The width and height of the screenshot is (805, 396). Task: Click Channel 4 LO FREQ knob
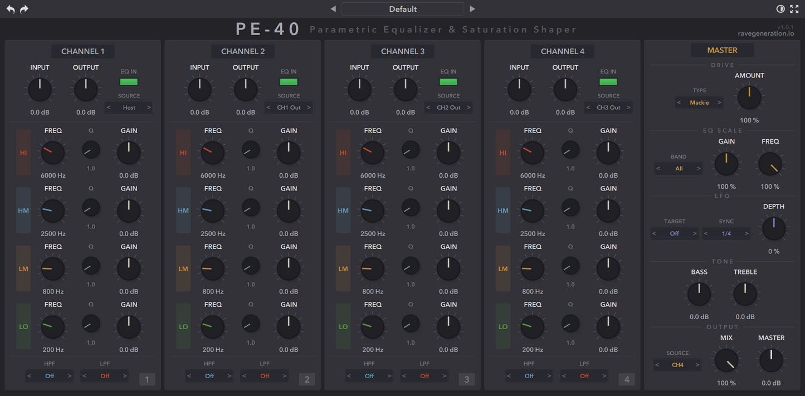pos(533,326)
